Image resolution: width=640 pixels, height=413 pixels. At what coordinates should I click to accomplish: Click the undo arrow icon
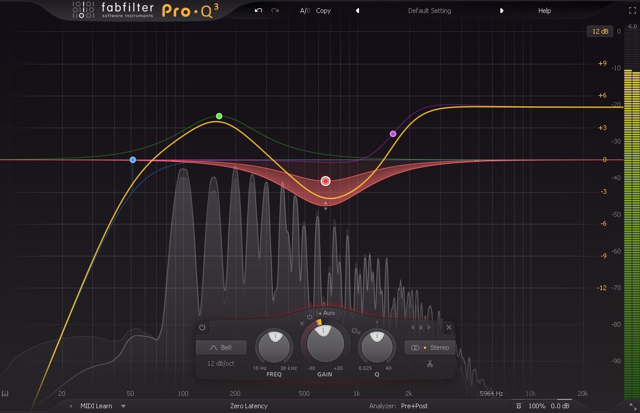click(258, 11)
